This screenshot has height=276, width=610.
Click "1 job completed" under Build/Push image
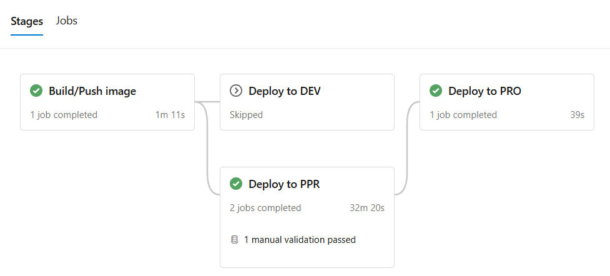click(x=64, y=115)
